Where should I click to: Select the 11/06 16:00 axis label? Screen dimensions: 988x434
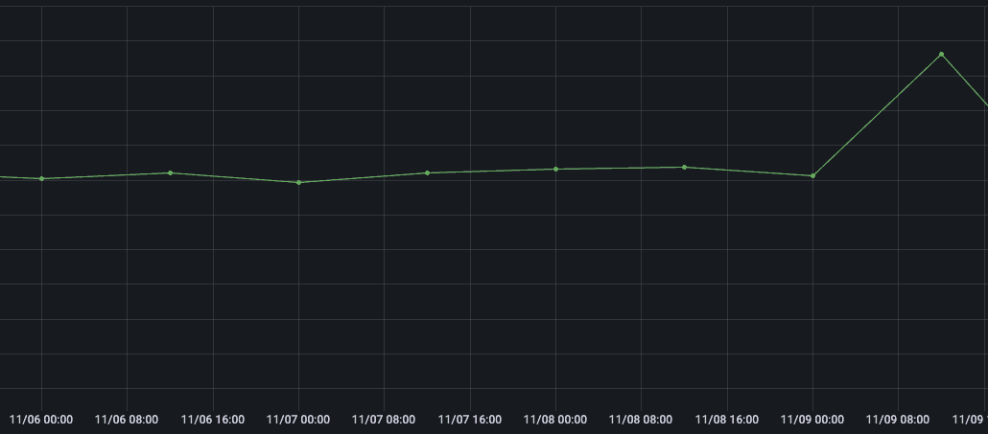(212, 420)
